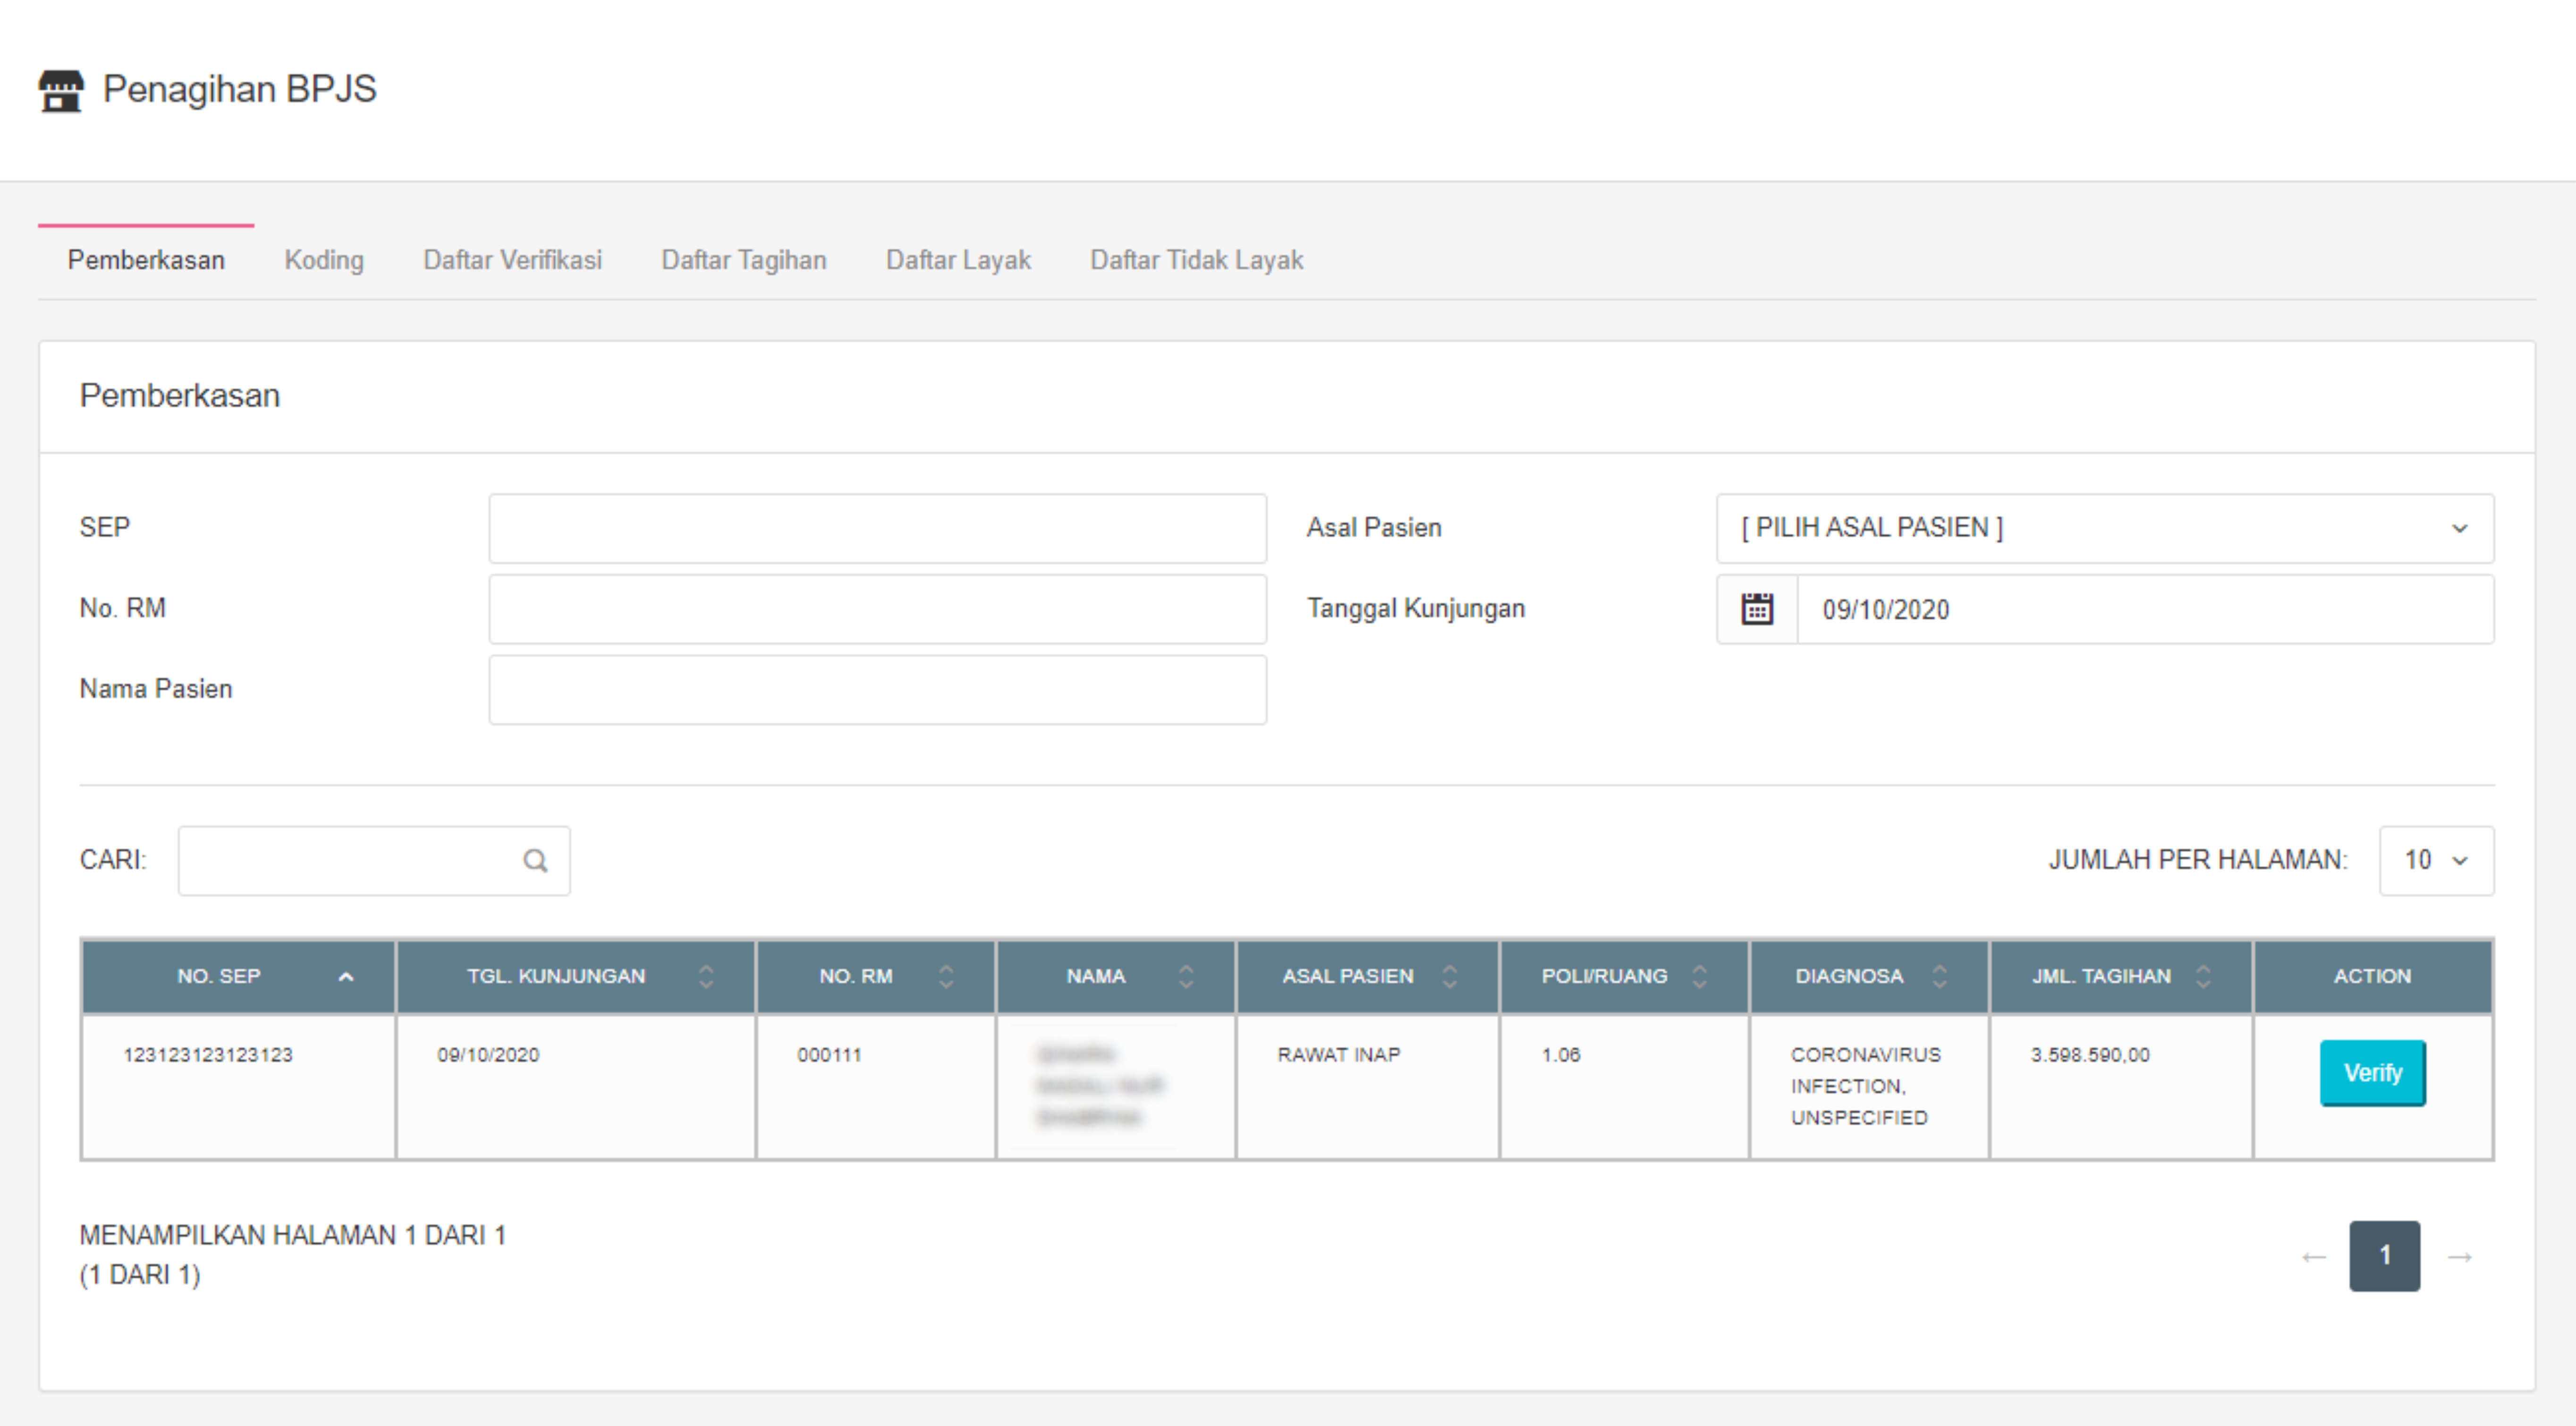
Task: Open the Pilih Asal Pasien dropdown
Action: [x=2105, y=528]
